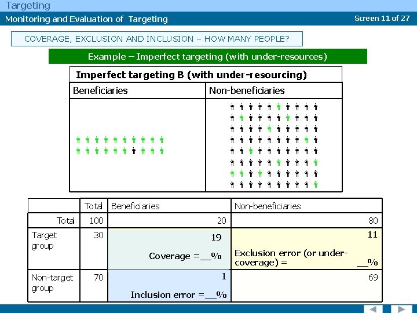Go to the next screen arrow

pyautogui.click(x=401, y=309)
